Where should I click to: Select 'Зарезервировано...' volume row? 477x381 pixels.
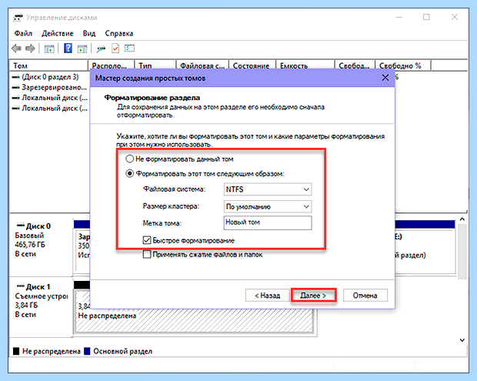click(x=49, y=87)
